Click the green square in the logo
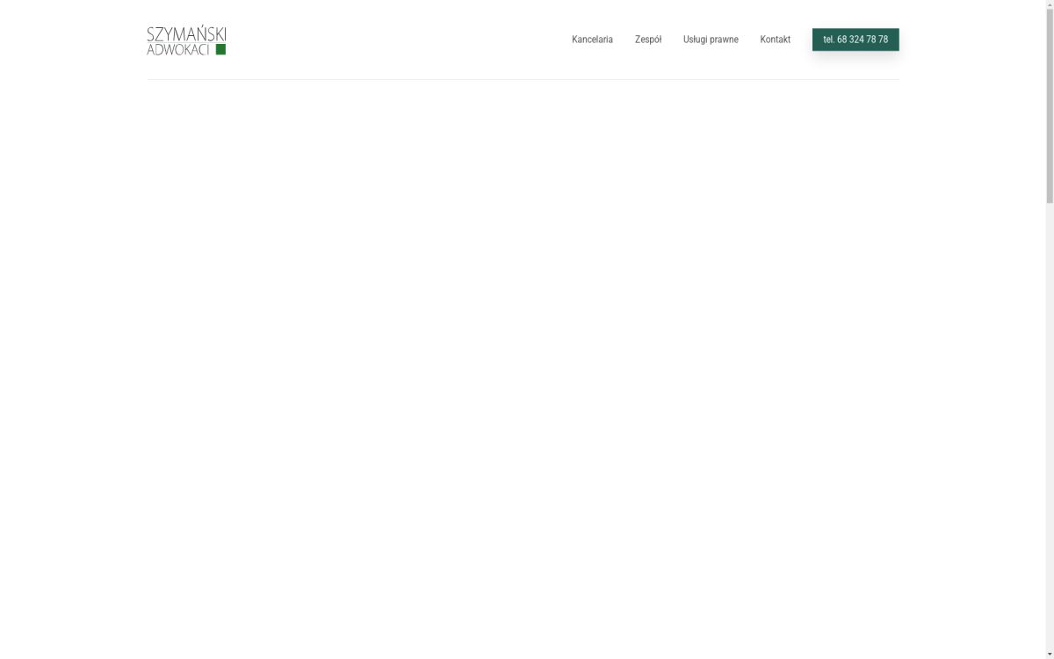The image size is (1054, 659). click(x=220, y=50)
